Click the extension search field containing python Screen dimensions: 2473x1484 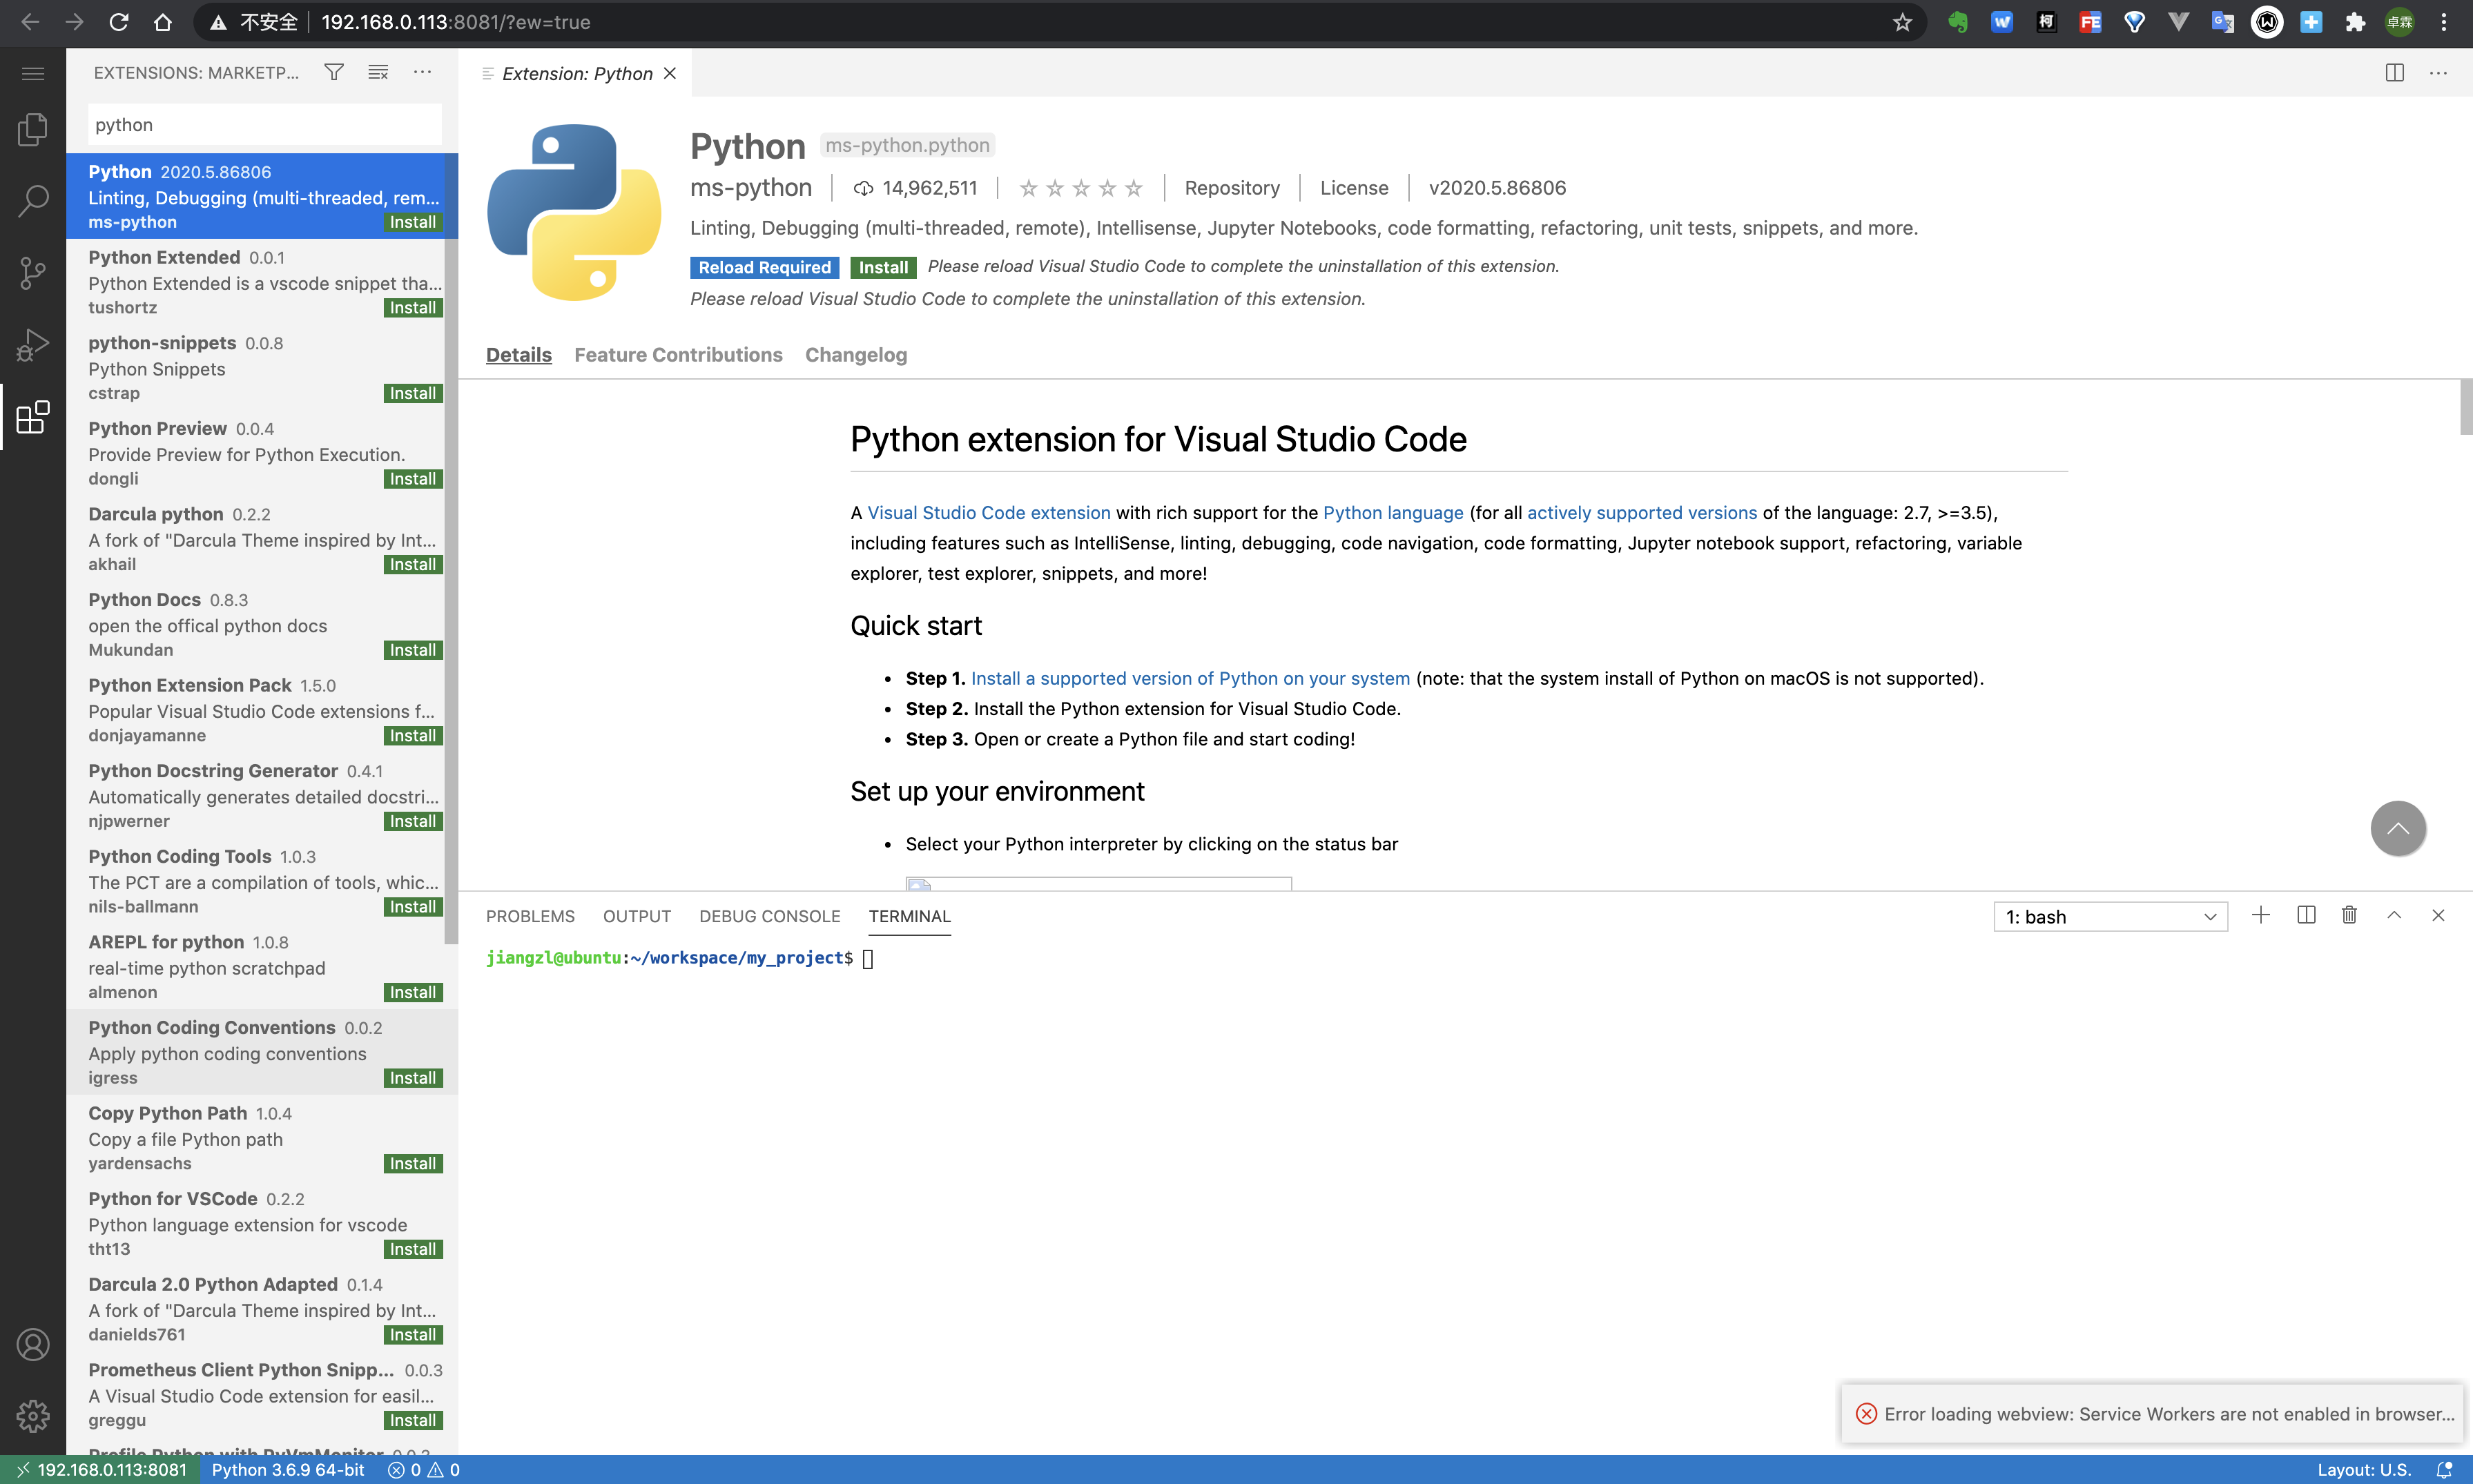click(264, 125)
